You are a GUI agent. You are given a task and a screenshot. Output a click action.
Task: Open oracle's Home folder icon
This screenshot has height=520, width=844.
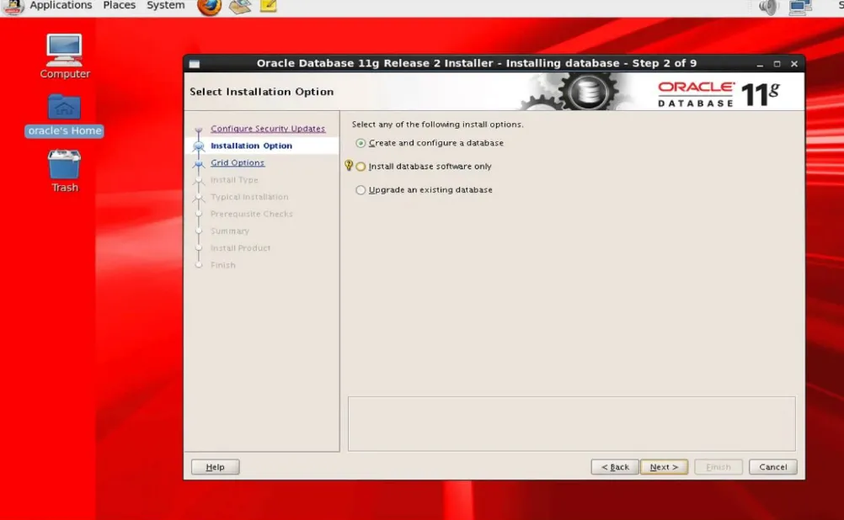64,115
